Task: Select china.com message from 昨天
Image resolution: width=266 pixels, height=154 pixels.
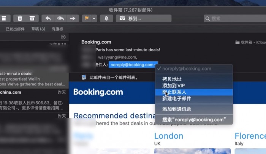Action: [34, 100]
